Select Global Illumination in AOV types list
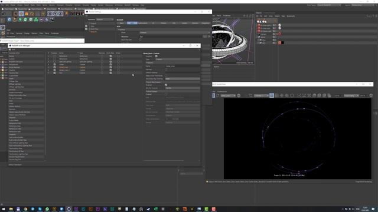378x212 pixels. pos(26,92)
